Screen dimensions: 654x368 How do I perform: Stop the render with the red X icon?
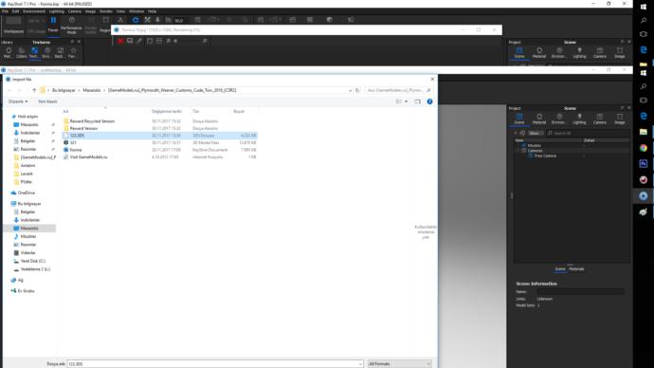point(120,41)
